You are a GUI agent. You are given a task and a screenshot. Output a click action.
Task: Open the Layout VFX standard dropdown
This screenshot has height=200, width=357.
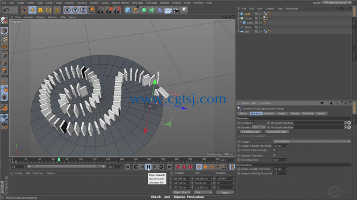point(337,3)
